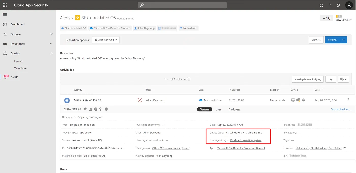
Task: Show similar by location pin icon
Action: [100, 109]
